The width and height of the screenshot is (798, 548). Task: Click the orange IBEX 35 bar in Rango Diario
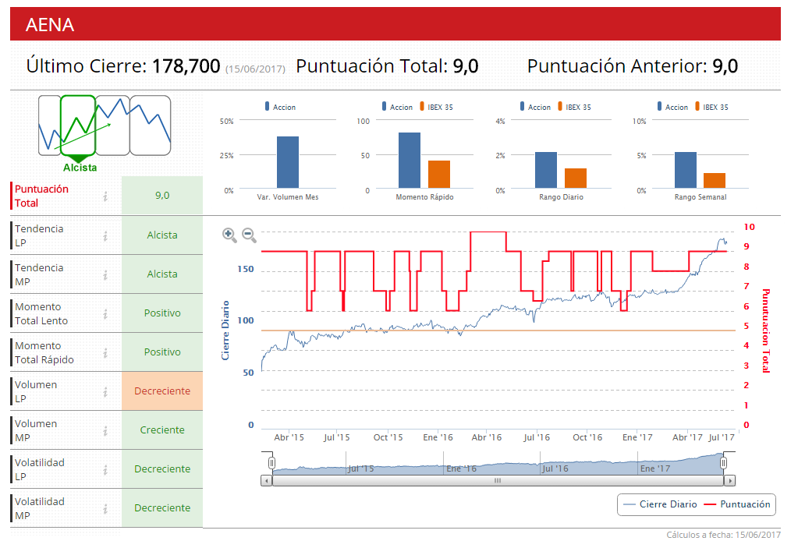pos(575,178)
